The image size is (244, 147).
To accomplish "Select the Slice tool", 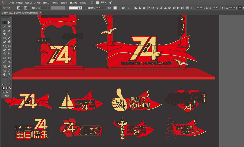I will click(x=9, y=71).
